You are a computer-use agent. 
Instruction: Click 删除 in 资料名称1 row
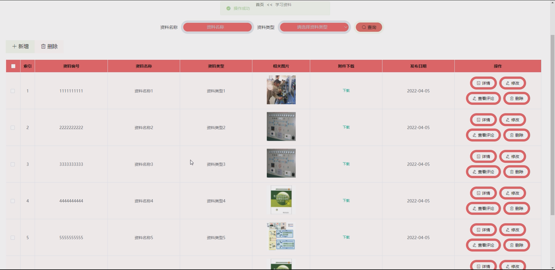coord(517,98)
